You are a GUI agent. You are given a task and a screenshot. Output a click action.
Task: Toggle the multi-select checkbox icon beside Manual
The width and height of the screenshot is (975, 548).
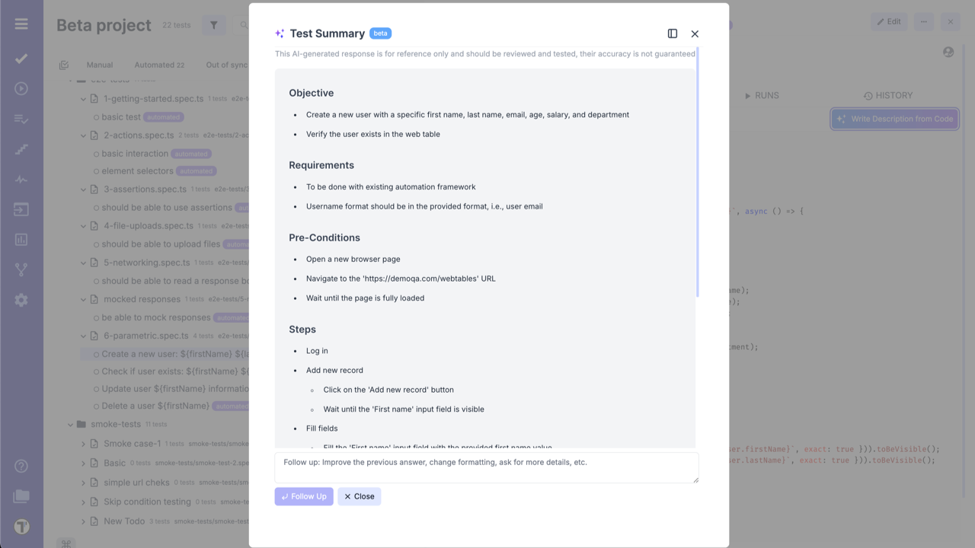(64, 65)
